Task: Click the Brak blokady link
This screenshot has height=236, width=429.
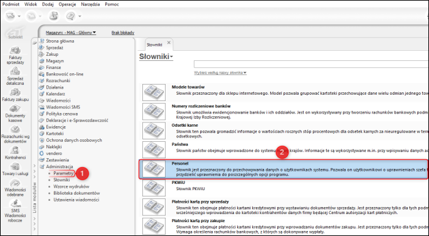Action: coord(123,33)
